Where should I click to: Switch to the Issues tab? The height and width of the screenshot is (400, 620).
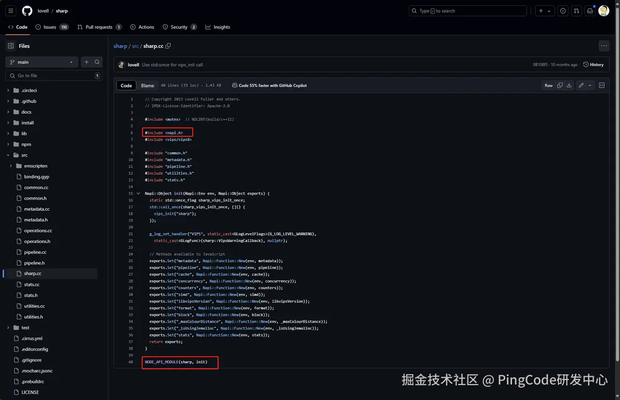[52, 27]
